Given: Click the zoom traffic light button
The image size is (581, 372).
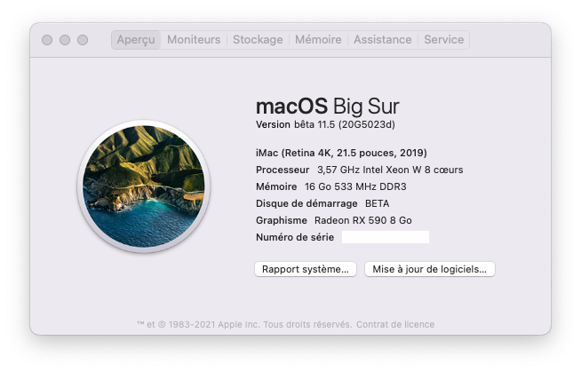Looking at the screenshot, I should click(x=83, y=40).
